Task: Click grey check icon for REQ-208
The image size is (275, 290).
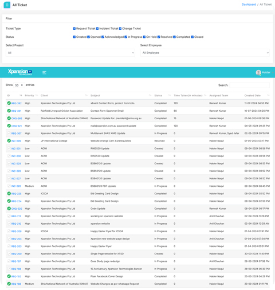Action: click(9, 231)
